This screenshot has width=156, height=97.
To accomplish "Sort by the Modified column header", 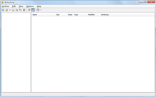I will pos(91,15).
